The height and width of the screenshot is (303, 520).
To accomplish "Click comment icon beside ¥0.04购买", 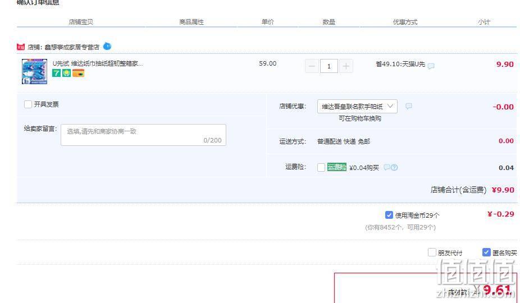I will 386,167.
